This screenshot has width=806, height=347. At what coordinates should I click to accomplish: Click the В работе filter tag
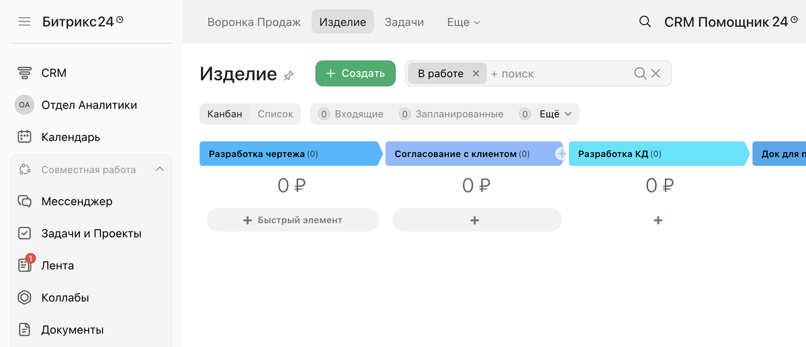click(x=441, y=74)
